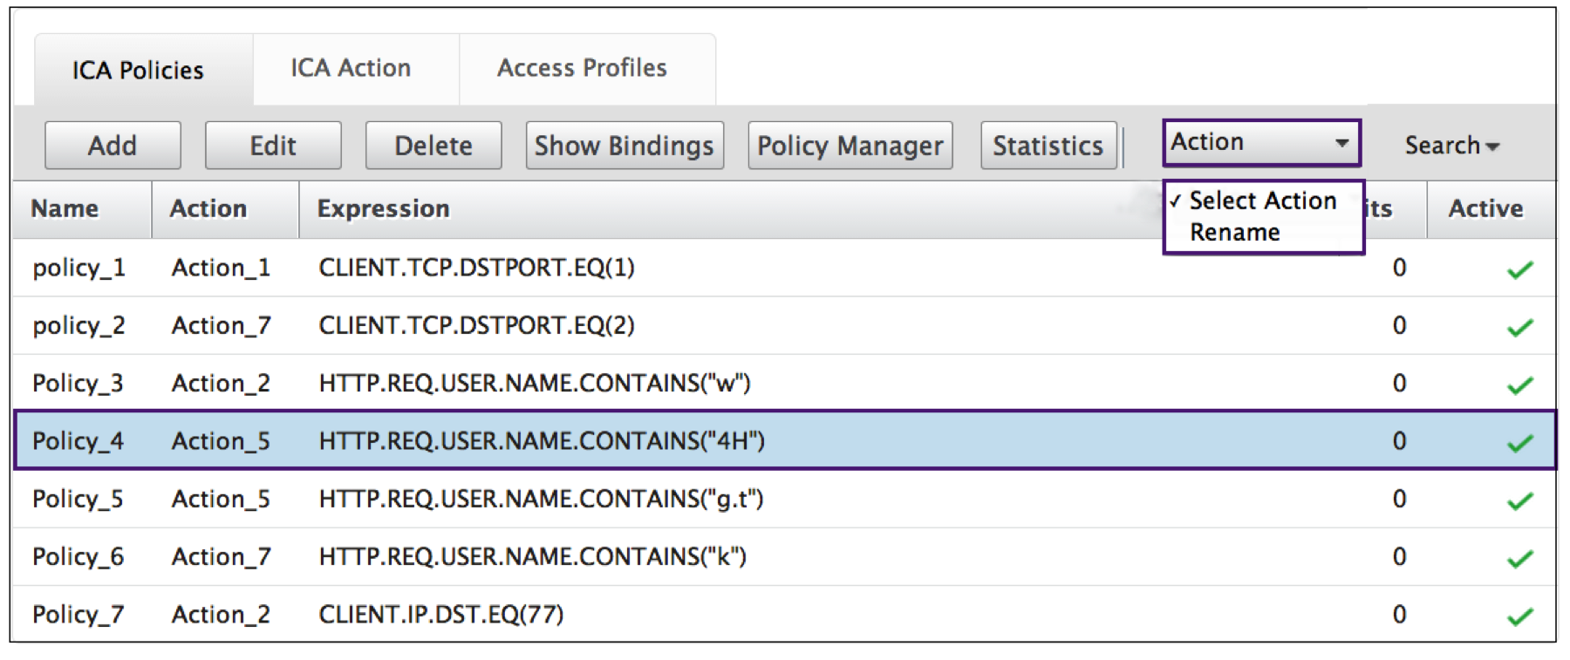The height and width of the screenshot is (660, 1570).
Task: Click the green checkmark for Policy_3
Action: [1519, 384]
